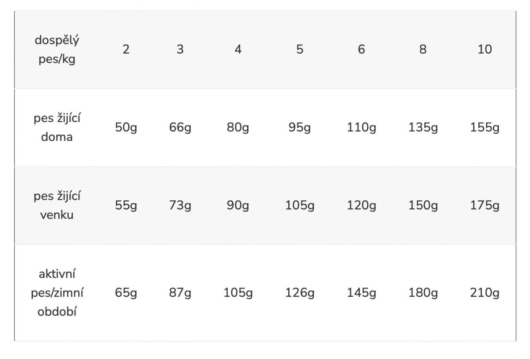
Task: Select the 180g cell in active row
Action: point(423,293)
